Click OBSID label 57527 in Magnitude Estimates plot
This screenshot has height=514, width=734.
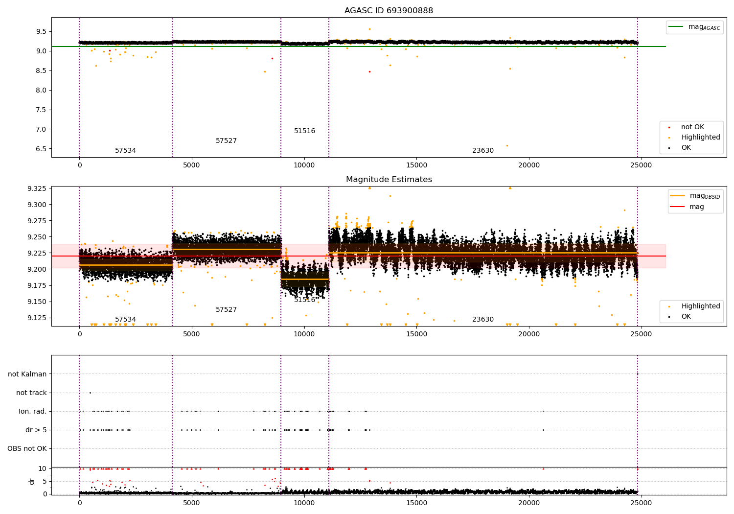pos(226,310)
